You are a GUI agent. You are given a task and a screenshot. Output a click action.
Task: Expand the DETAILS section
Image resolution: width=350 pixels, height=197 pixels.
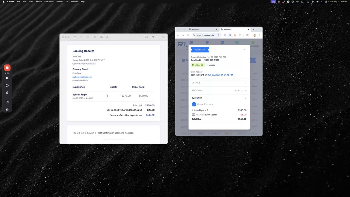coord(219,83)
